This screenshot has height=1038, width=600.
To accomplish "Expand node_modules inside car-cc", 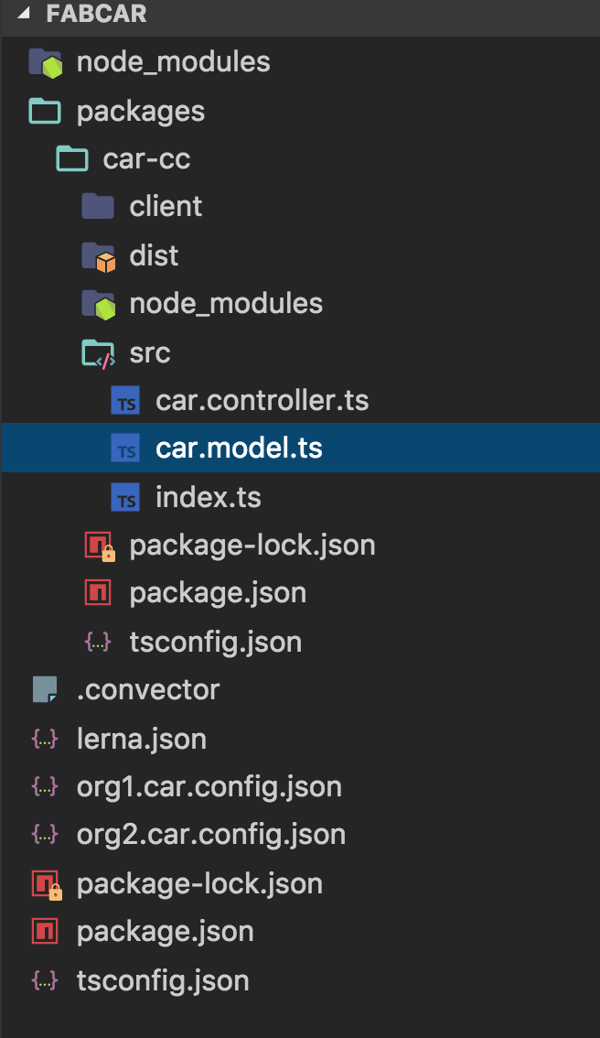I will (226, 304).
